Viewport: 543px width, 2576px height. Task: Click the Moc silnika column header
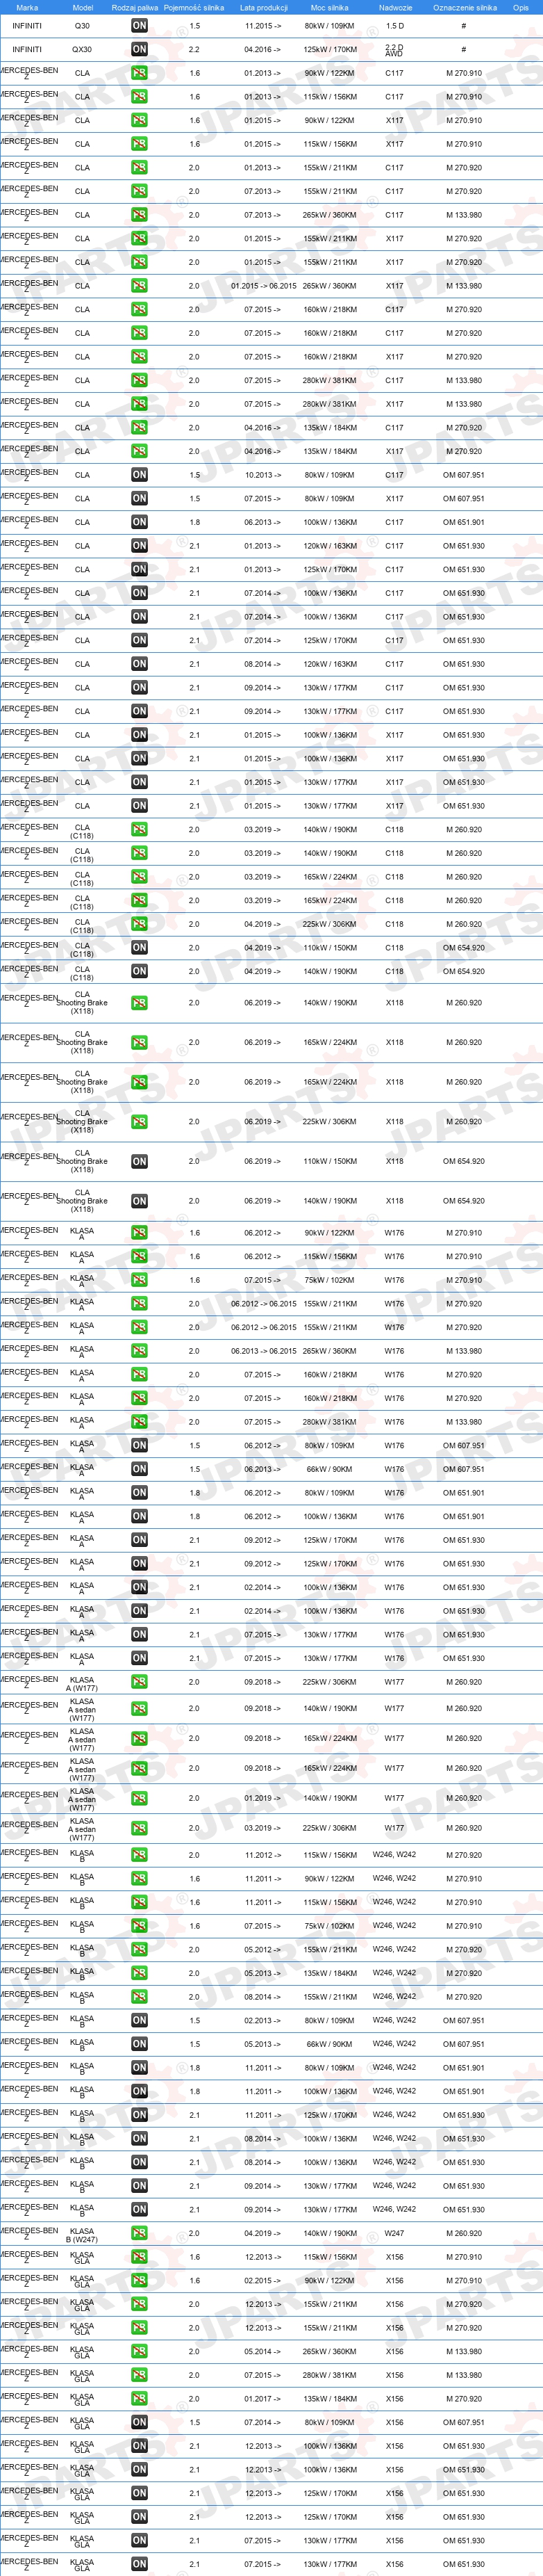pos(329,7)
